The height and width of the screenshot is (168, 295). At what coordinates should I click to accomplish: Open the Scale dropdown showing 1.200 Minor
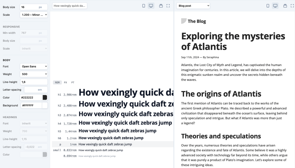[x=34, y=15]
